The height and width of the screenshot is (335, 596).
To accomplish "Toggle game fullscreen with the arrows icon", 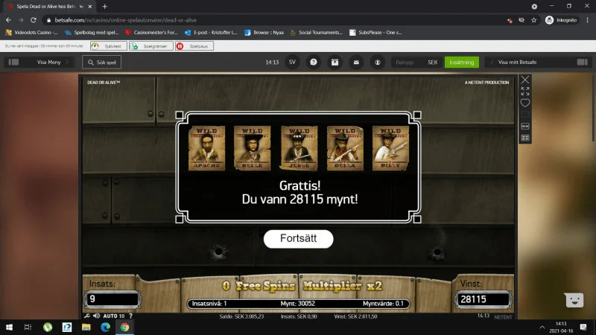I will (x=525, y=91).
